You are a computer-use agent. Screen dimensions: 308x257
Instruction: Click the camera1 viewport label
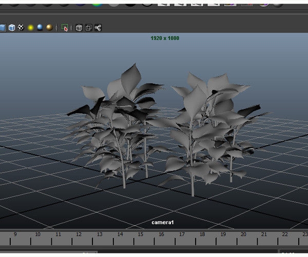pyautogui.click(x=163, y=223)
